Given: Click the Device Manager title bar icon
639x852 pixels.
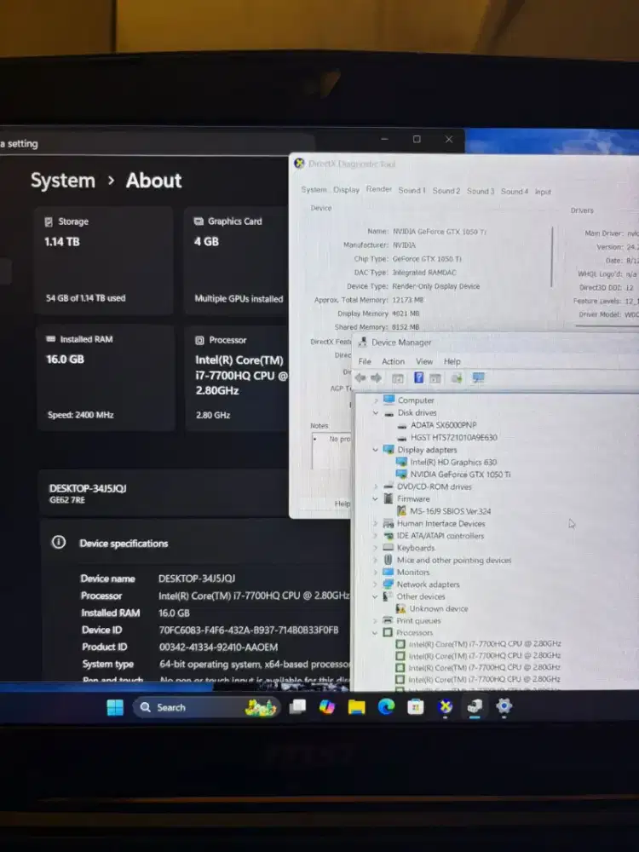Looking at the screenshot, I should 362,342.
